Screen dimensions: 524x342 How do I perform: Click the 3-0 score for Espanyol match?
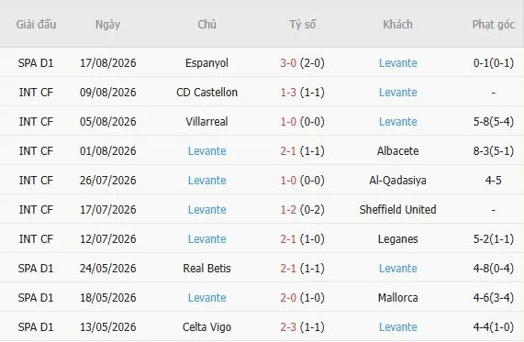pos(288,63)
